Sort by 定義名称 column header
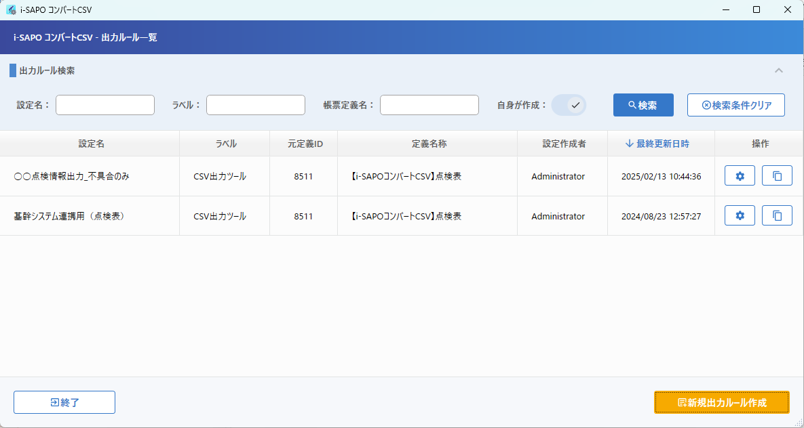This screenshot has width=804, height=428. (x=429, y=144)
